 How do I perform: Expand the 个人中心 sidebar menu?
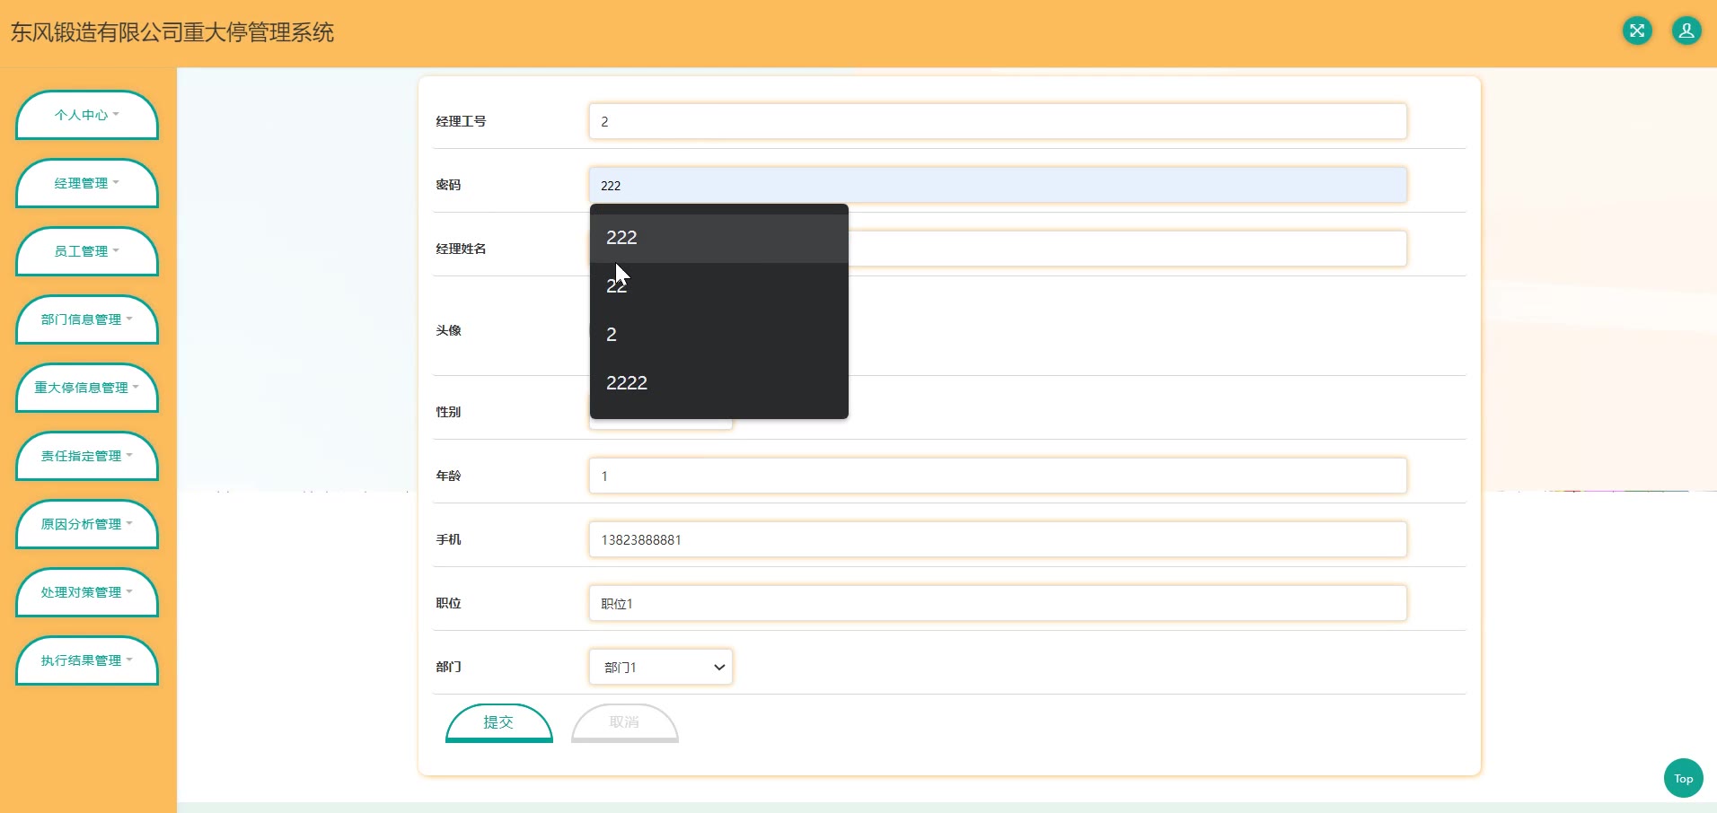pyautogui.click(x=86, y=115)
